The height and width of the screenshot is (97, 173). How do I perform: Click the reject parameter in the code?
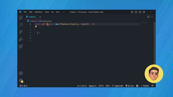(x=84, y=24)
